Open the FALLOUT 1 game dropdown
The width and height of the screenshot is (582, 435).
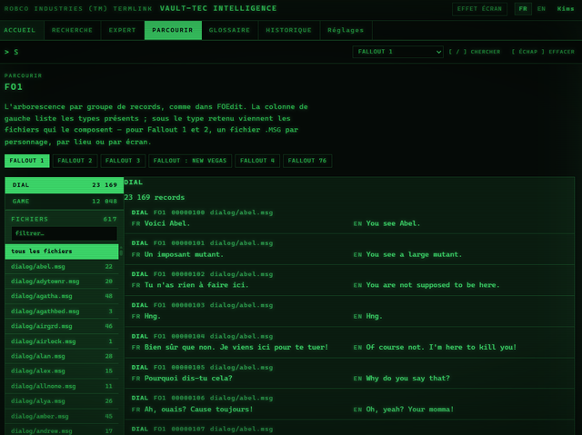(x=397, y=52)
